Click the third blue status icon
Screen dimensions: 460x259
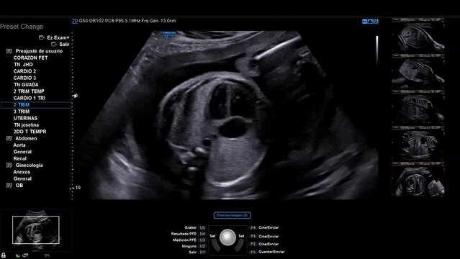(376, 22)
